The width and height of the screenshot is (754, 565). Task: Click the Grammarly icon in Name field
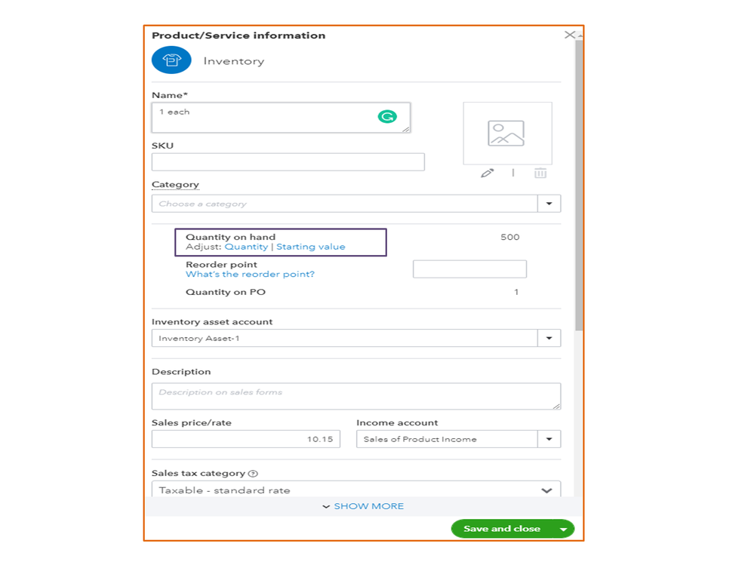pos(387,116)
